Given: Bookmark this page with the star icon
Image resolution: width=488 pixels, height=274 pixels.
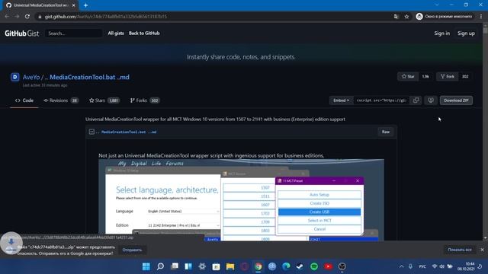Looking at the screenshot, I should [406, 17].
